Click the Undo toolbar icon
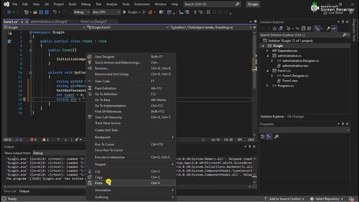The height and width of the screenshot is (202, 359). click(x=54, y=12)
